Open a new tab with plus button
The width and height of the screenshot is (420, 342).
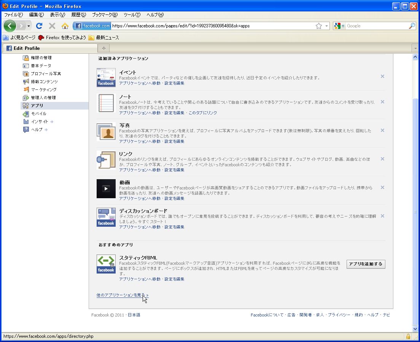(103, 48)
